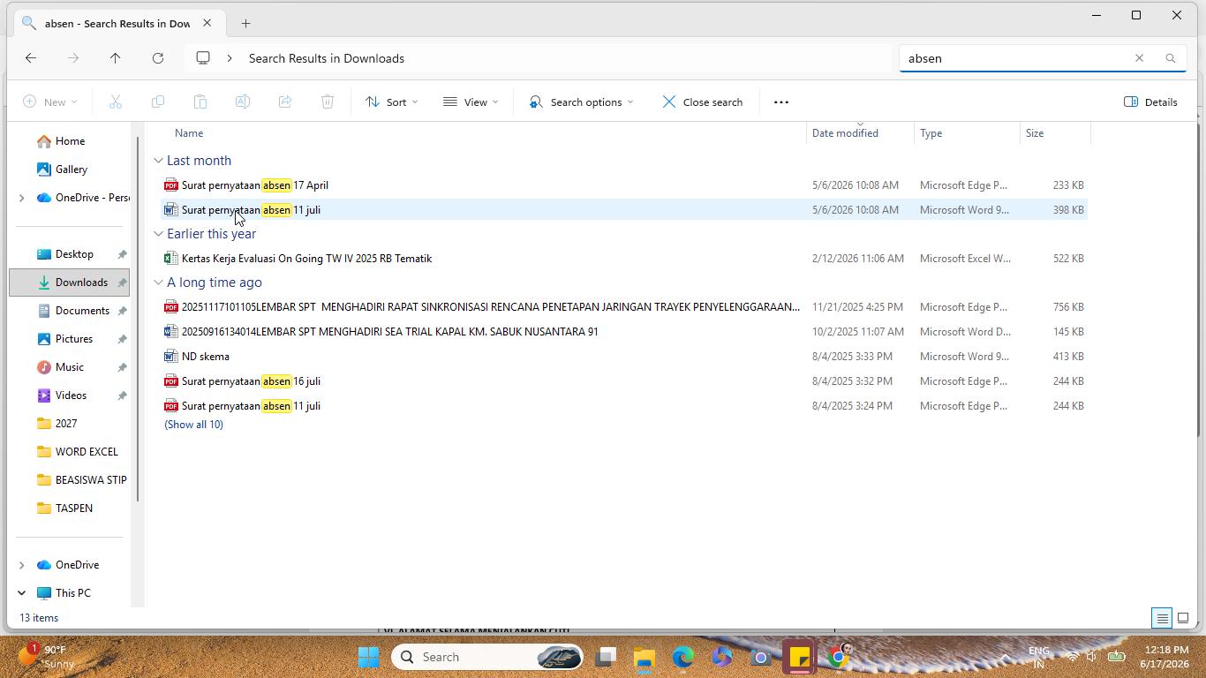Open the Sort dropdown
This screenshot has height=678, width=1206.
pyautogui.click(x=392, y=102)
